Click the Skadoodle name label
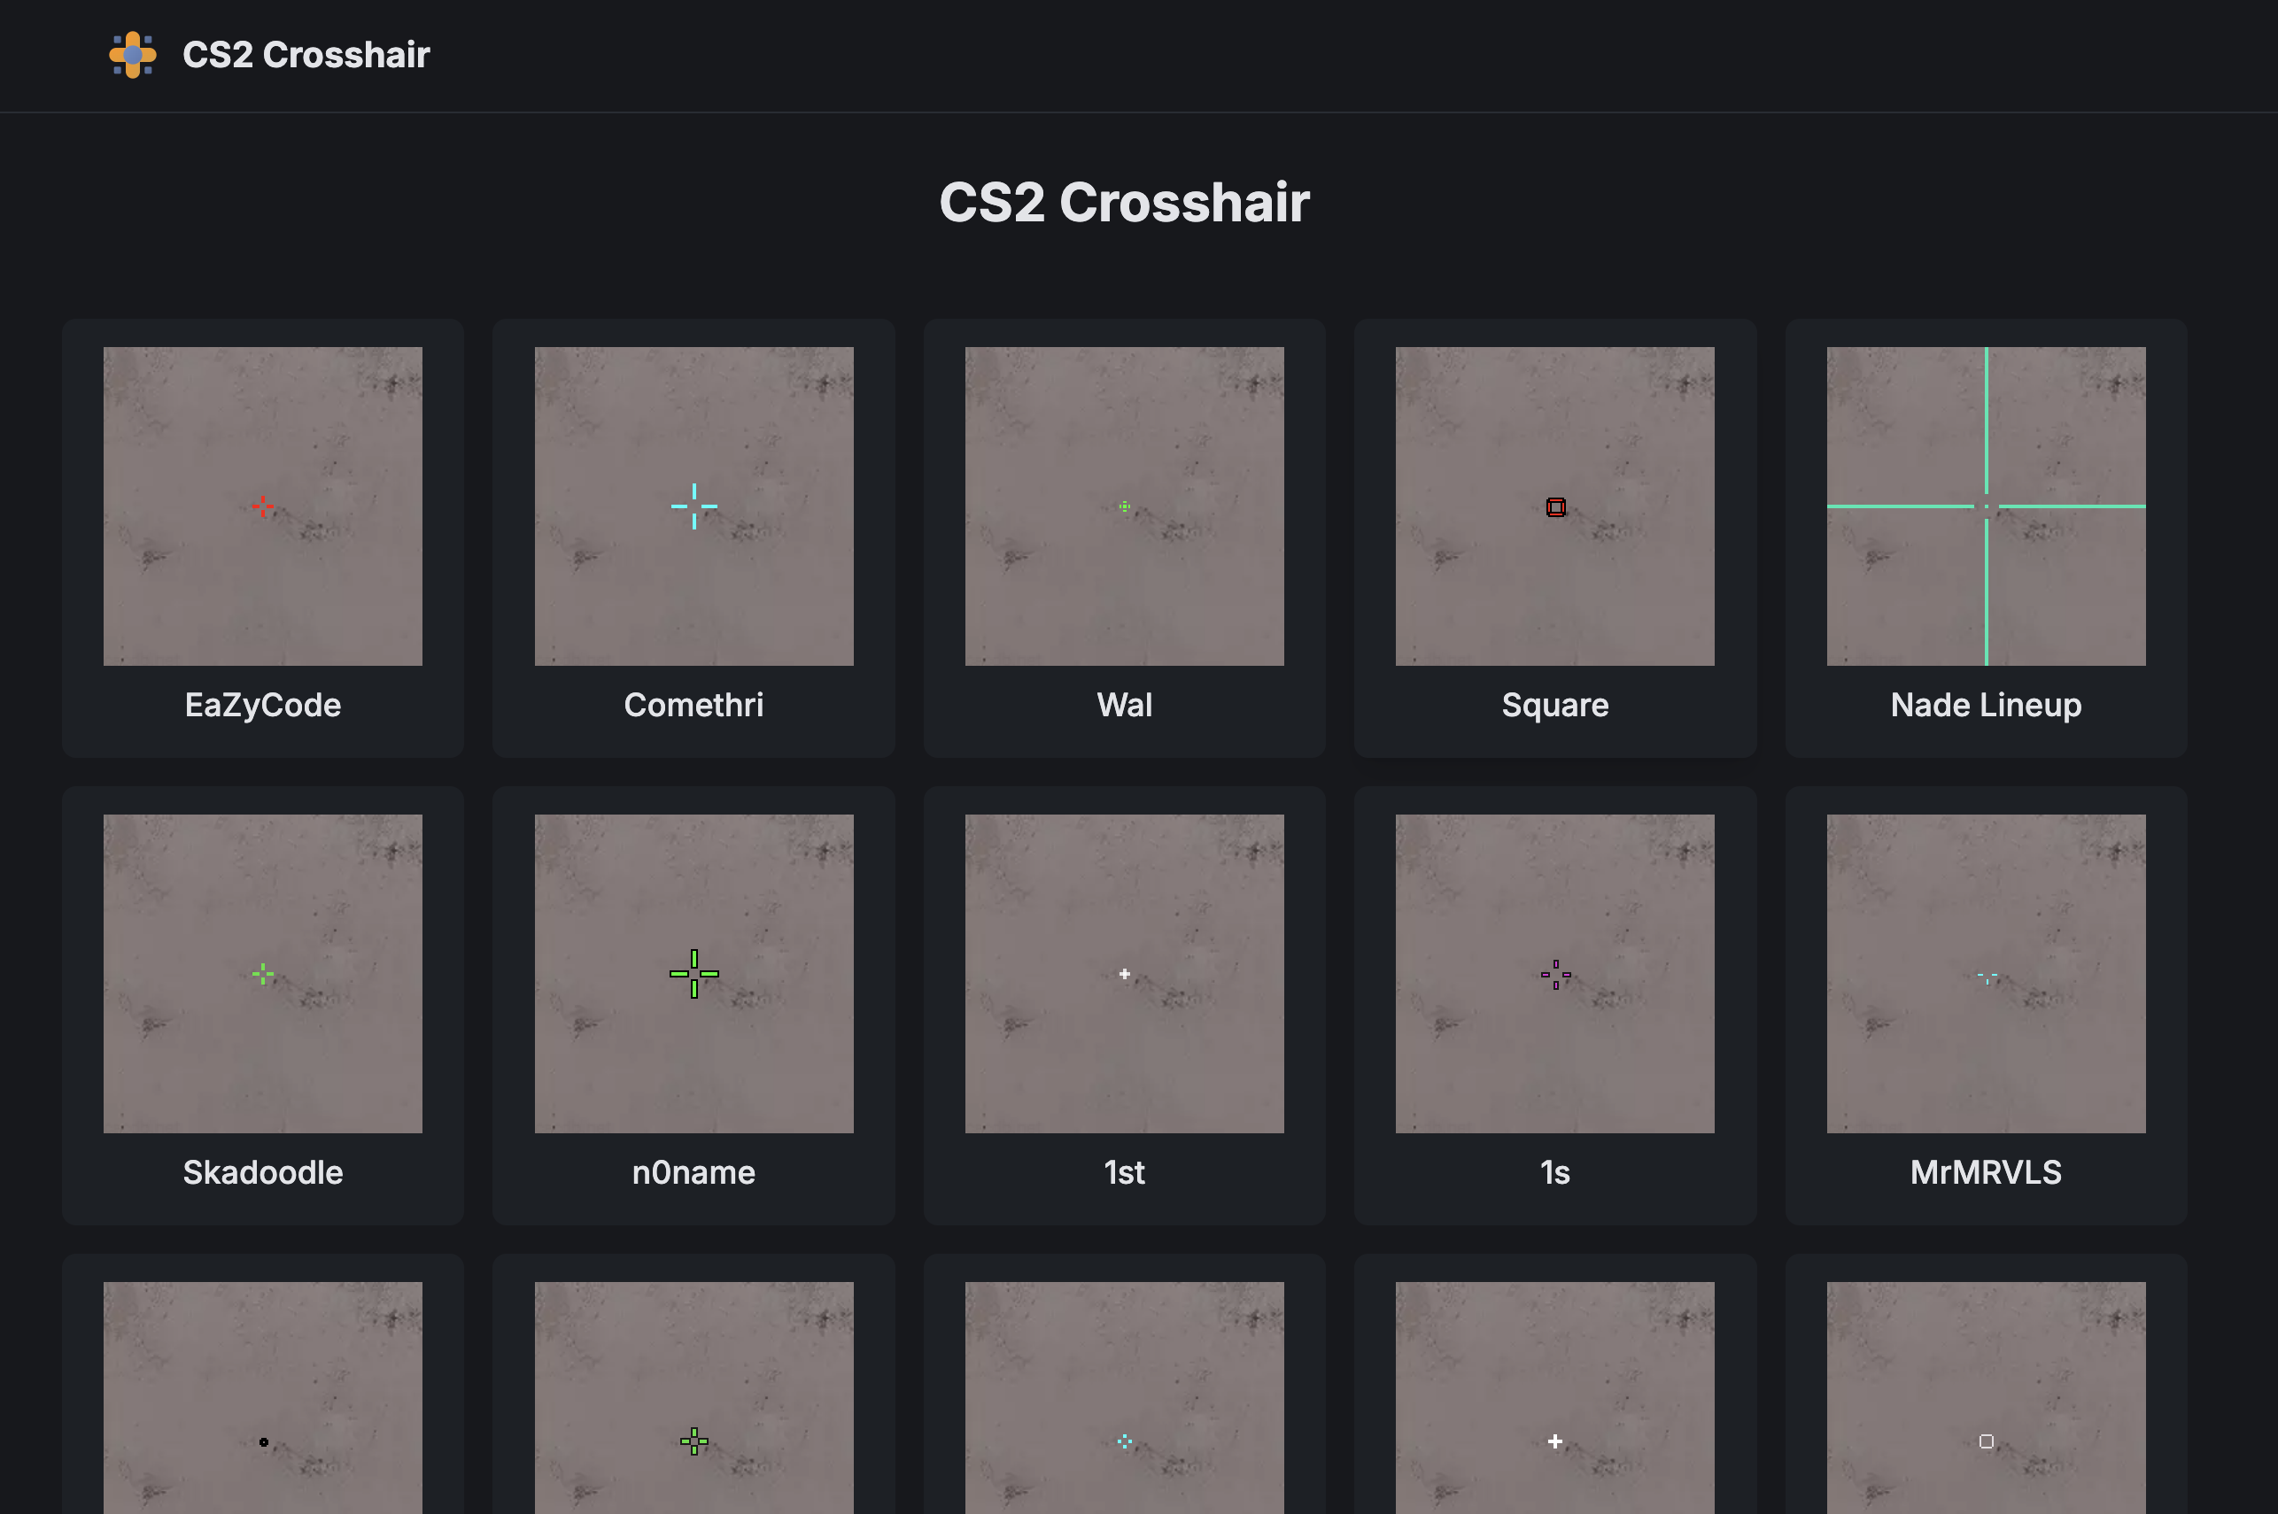Screen dimensions: 2278x1514 tap(261, 1172)
